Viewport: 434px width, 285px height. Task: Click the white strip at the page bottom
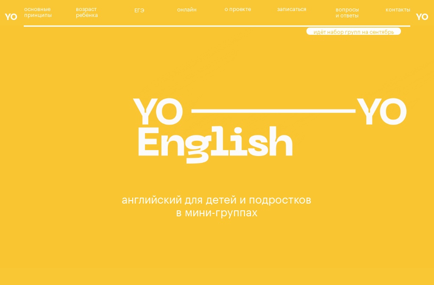coord(217,283)
